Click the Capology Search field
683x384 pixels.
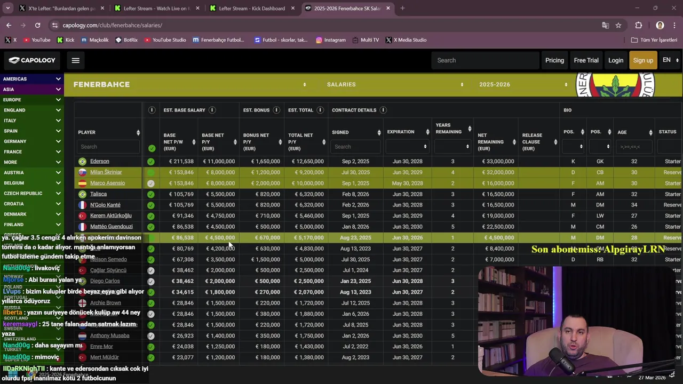tap(485, 60)
